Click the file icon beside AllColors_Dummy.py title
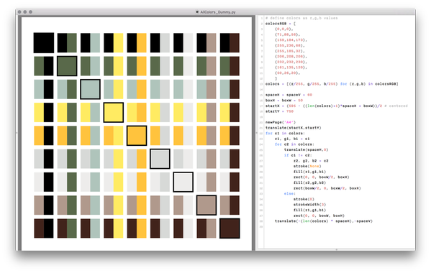This screenshot has width=431, height=273. pyautogui.click(x=197, y=12)
